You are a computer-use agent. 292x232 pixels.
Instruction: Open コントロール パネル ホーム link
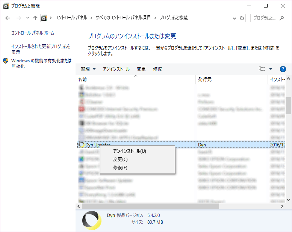(x=33, y=33)
